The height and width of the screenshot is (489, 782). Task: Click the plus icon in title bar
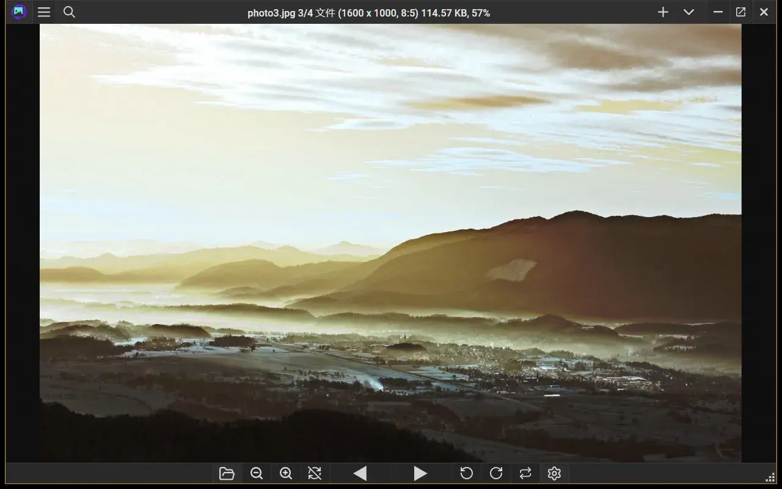[663, 12]
